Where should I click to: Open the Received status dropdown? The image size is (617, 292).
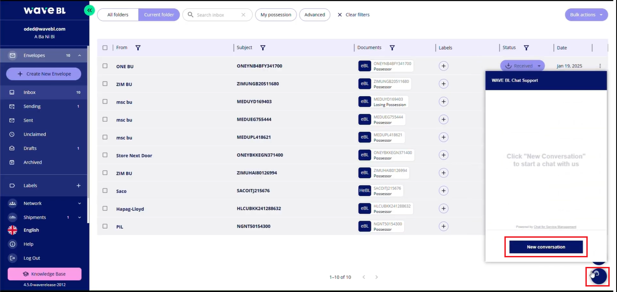pos(522,66)
